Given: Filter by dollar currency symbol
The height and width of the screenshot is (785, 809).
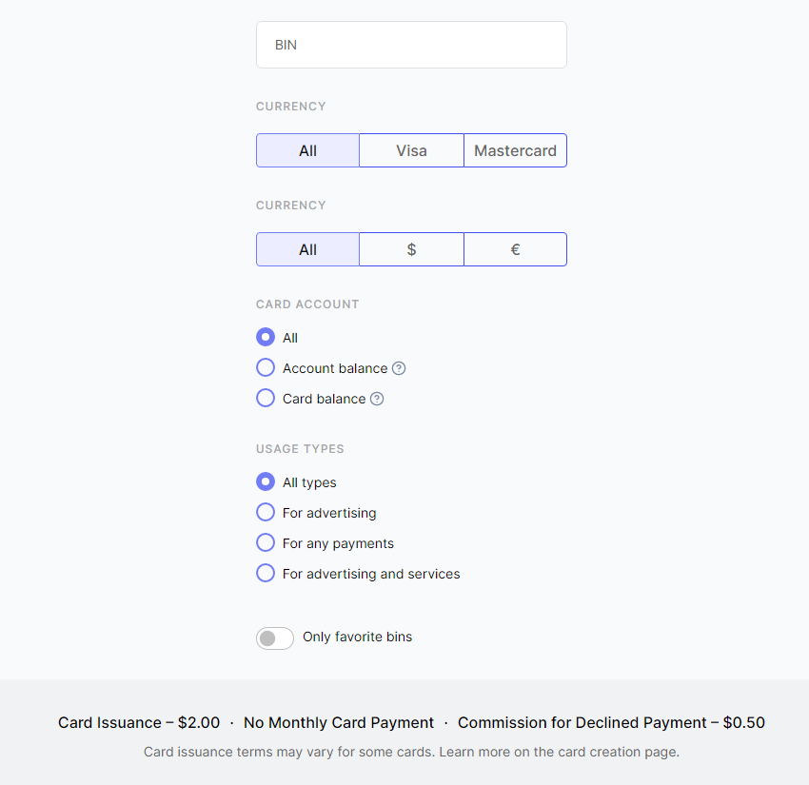Looking at the screenshot, I should (x=411, y=249).
